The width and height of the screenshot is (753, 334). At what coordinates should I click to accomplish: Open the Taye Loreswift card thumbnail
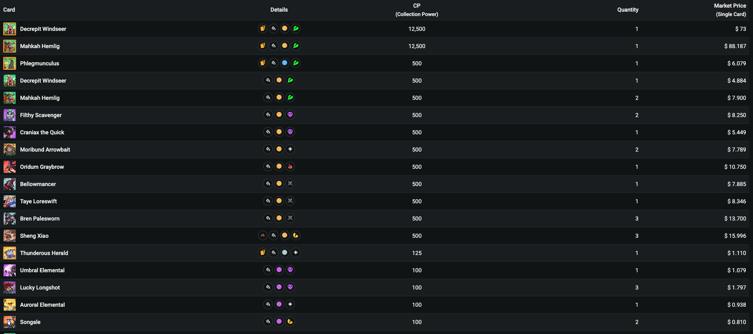10,201
